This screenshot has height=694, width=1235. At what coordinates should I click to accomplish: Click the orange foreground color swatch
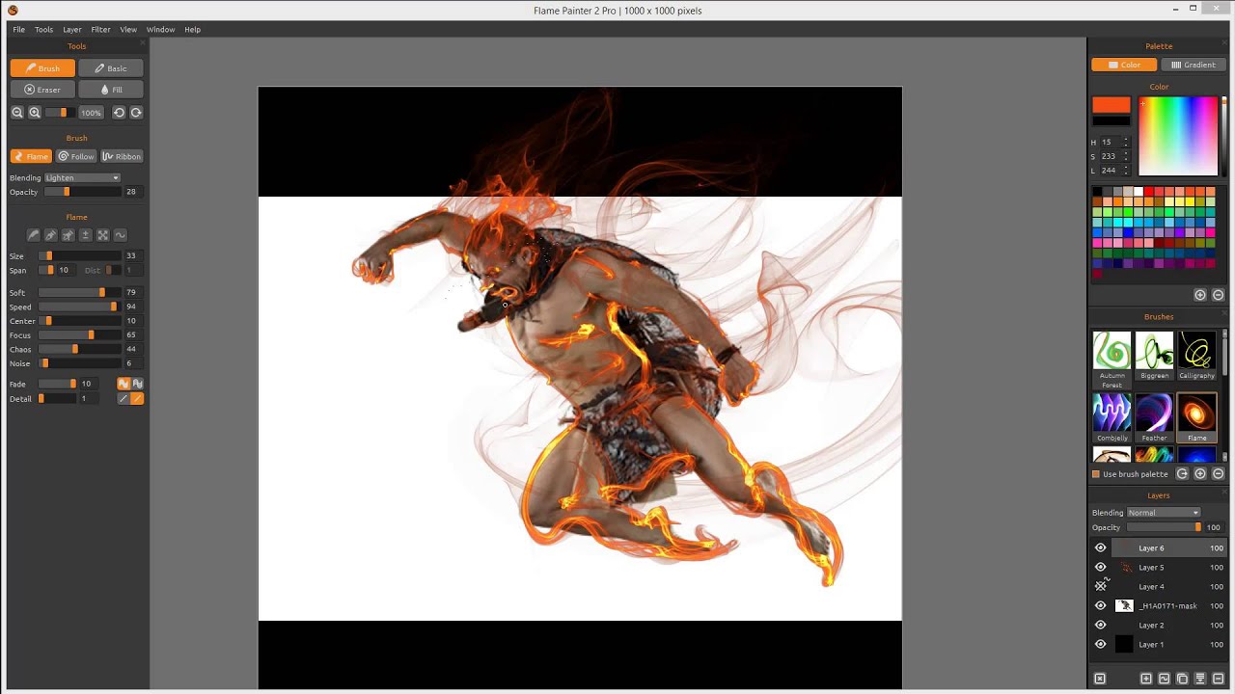[1111, 105]
